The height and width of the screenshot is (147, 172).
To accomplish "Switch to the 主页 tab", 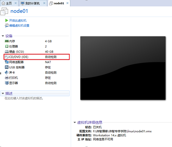I will [x=9, y=3].
